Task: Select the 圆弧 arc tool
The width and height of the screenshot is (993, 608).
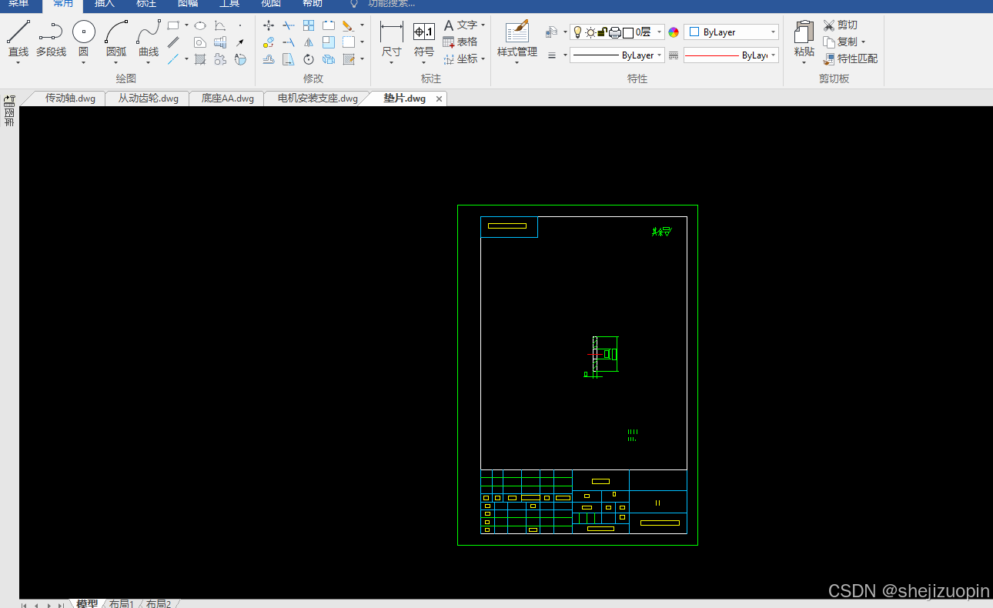Action: [x=116, y=38]
